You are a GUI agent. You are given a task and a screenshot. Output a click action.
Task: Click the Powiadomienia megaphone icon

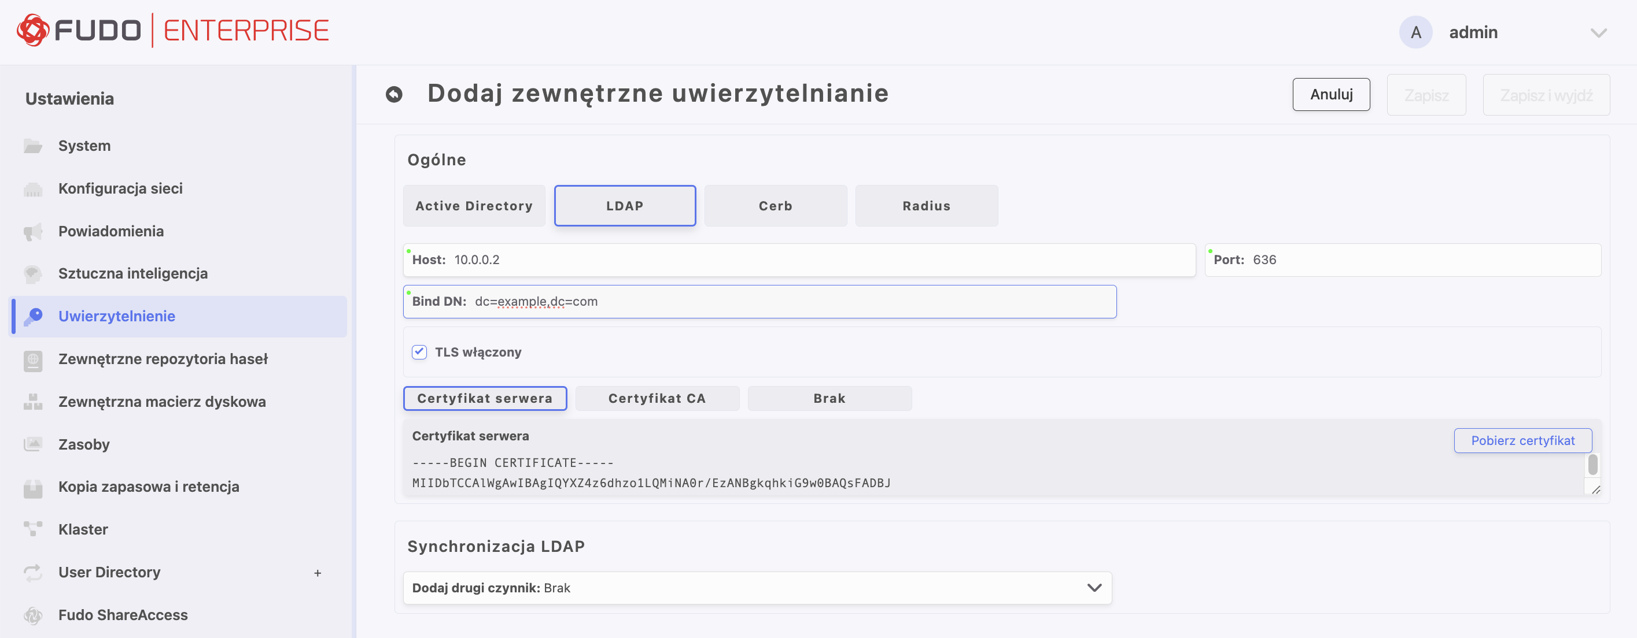32,232
